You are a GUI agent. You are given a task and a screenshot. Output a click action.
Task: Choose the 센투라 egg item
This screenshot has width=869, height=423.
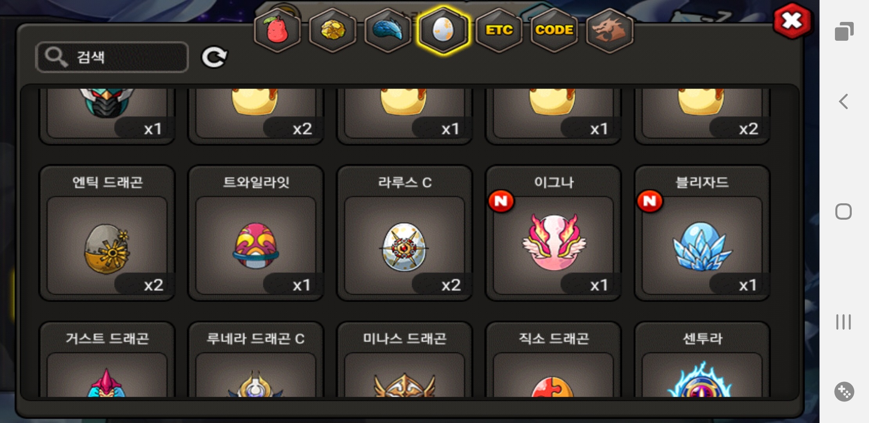pos(702,360)
